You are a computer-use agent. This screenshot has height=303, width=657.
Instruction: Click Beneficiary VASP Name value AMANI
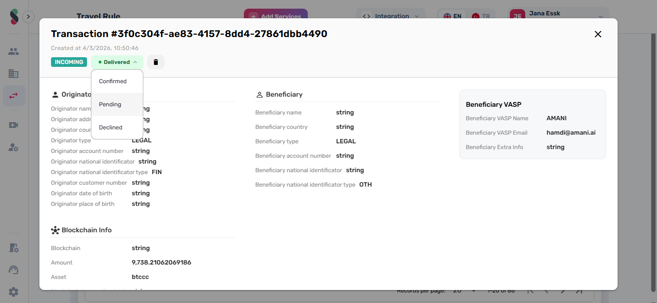(557, 118)
